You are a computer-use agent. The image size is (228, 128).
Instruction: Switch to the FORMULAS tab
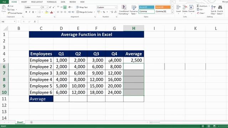pos(52,2)
